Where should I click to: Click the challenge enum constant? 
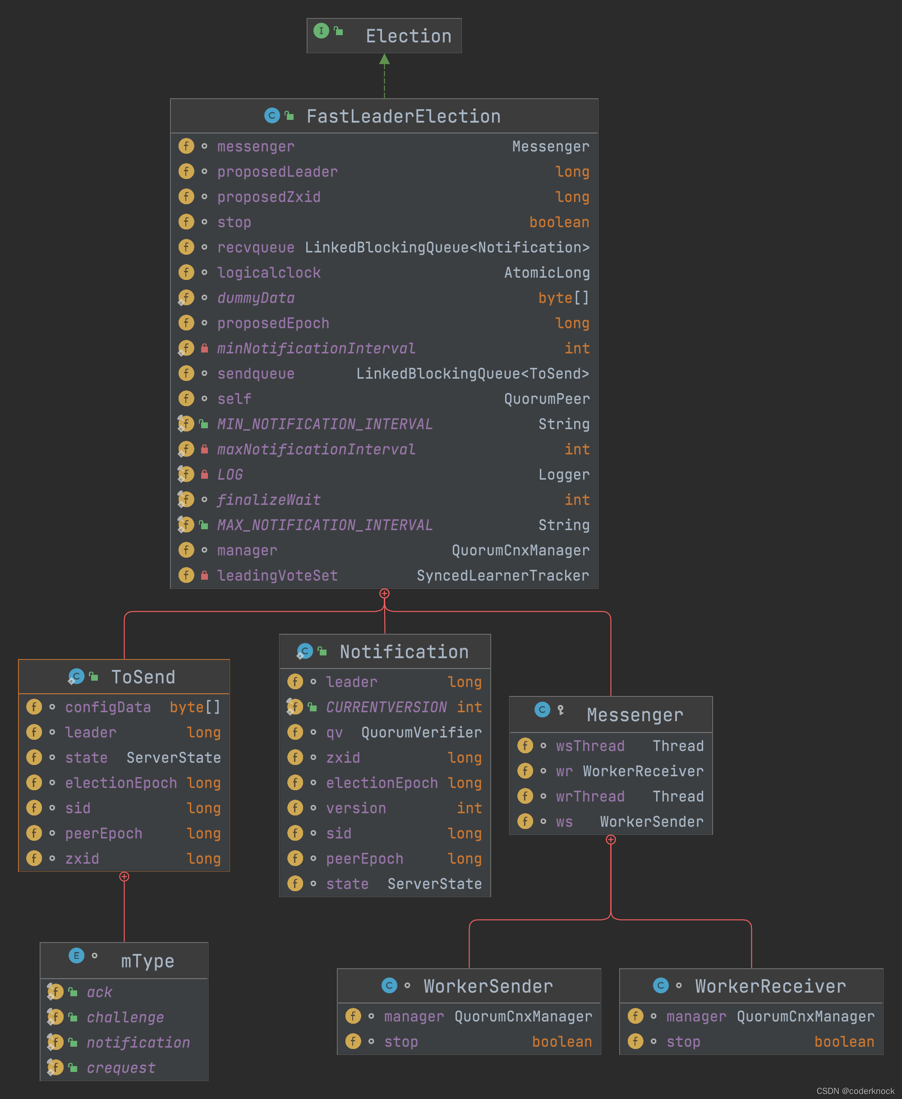125,1017
